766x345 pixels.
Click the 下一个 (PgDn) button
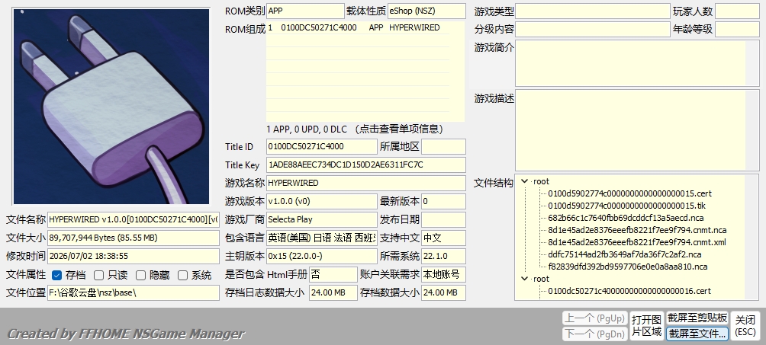coord(594,334)
